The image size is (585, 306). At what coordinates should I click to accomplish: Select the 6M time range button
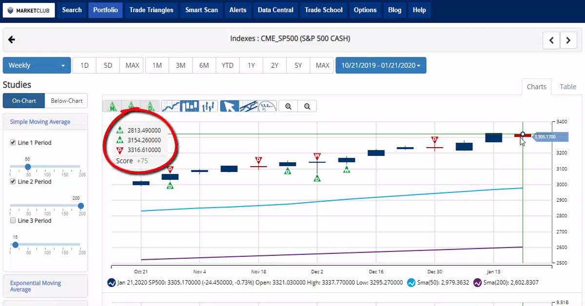click(204, 65)
